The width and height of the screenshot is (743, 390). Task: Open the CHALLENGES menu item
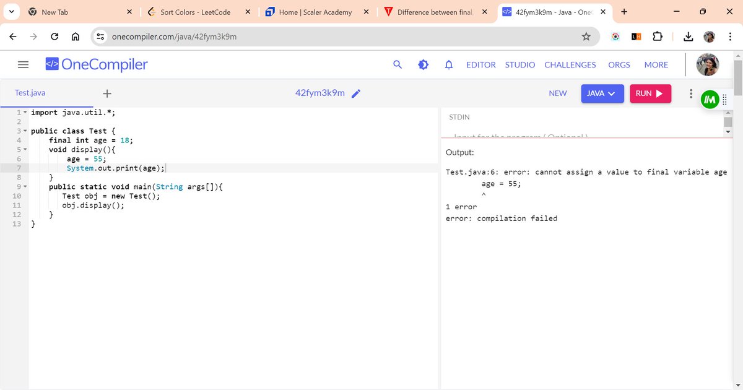point(570,64)
